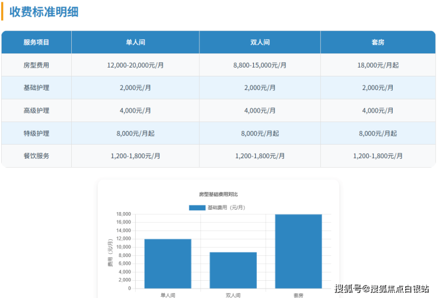Click the 12,000-20,000元/月 price cell

point(135,65)
